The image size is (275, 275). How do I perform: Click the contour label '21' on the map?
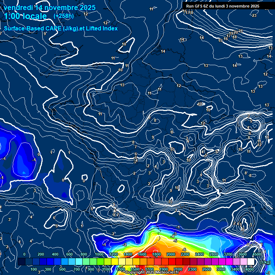point(241,31)
